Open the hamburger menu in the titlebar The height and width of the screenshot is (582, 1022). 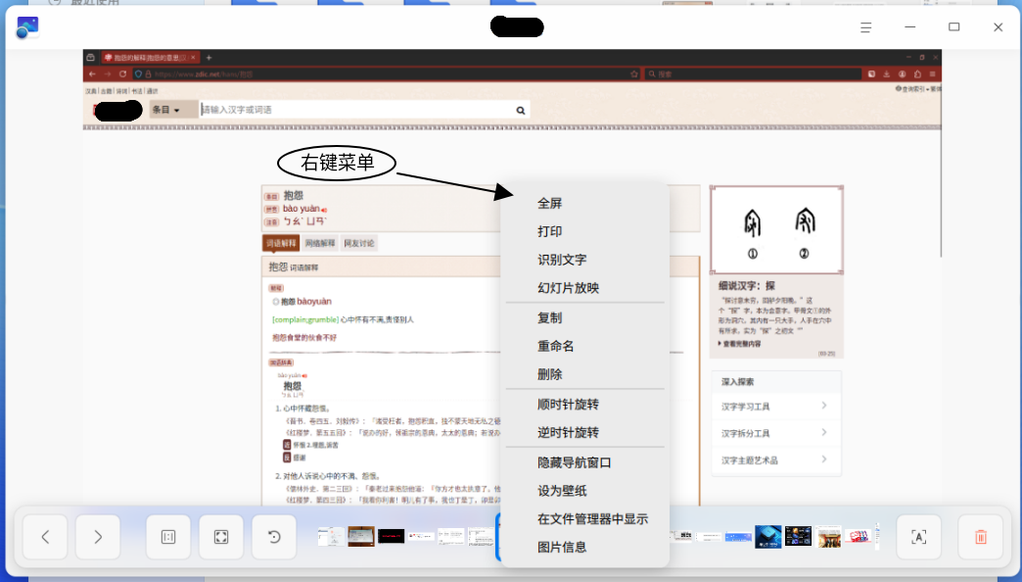865,26
